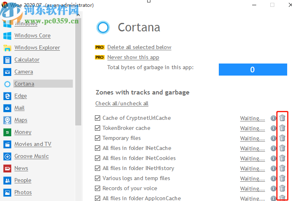Toggle All files in folder INetCache checkbox

pos(98,148)
